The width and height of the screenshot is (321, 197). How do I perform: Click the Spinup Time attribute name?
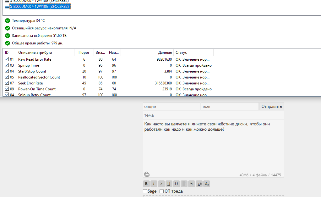29,65
